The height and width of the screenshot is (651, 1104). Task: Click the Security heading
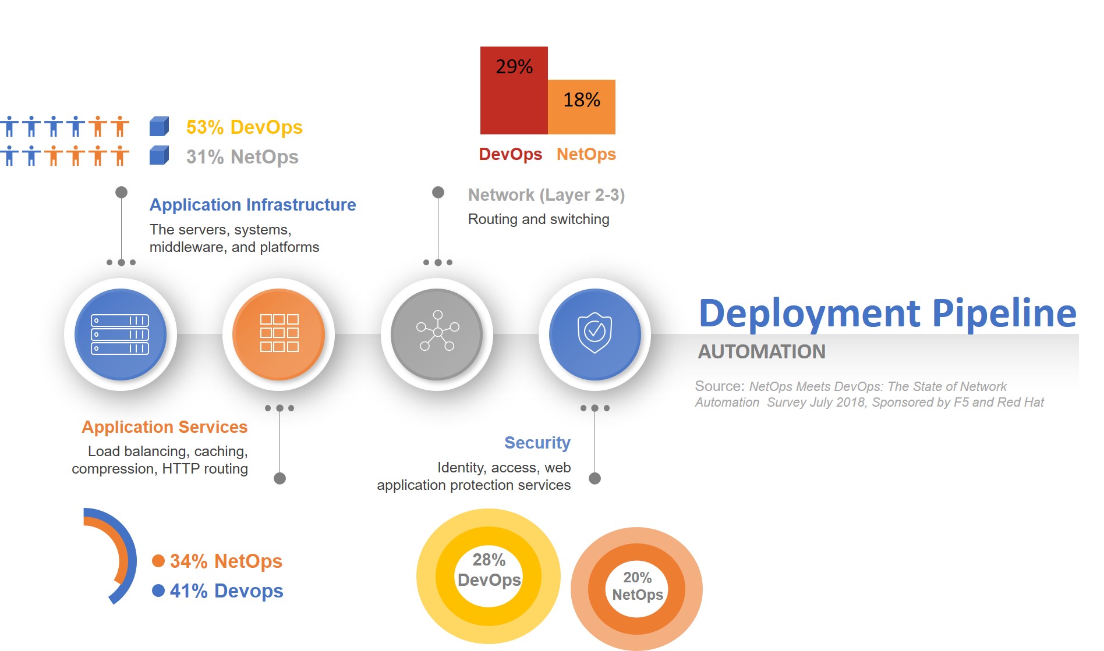[537, 443]
